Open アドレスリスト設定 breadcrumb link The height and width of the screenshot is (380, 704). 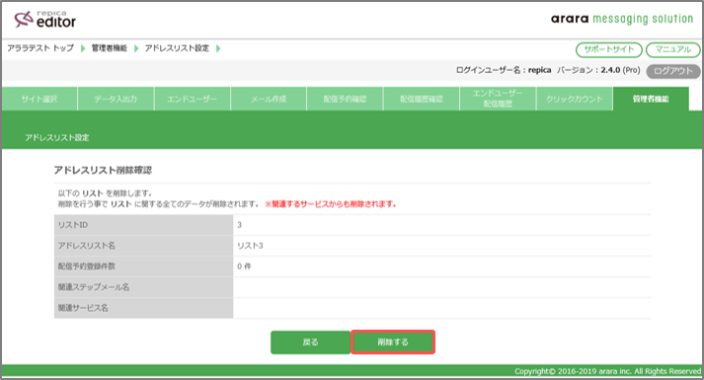point(177,48)
